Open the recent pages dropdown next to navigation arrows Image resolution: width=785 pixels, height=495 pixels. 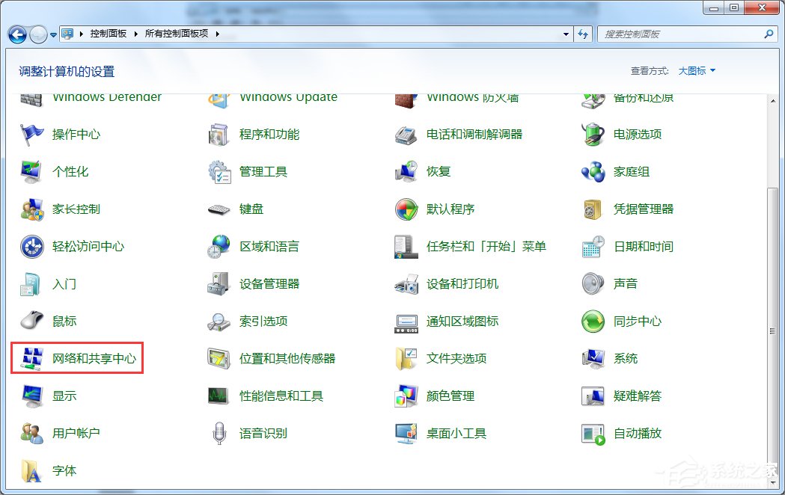[52, 34]
